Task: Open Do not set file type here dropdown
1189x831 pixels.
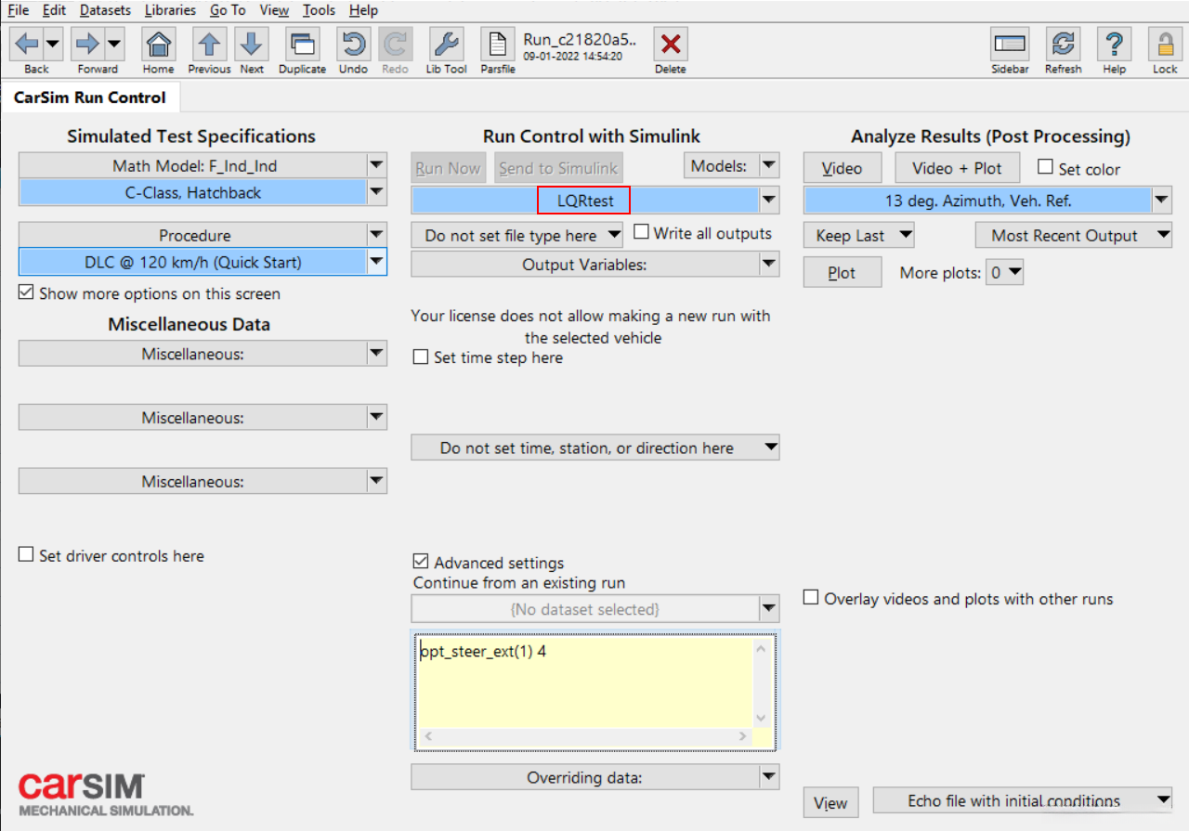Action: [517, 235]
